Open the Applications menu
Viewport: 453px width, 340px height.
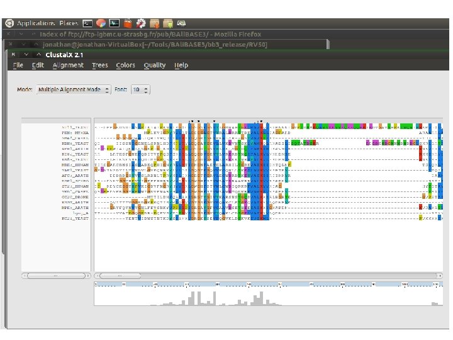[x=36, y=23]
